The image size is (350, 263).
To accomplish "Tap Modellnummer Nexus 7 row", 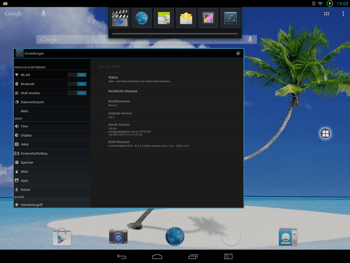I will click(x=167, y=103).
